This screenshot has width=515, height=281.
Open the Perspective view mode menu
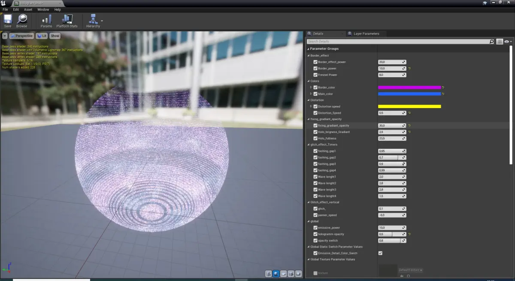click(21, 36)
